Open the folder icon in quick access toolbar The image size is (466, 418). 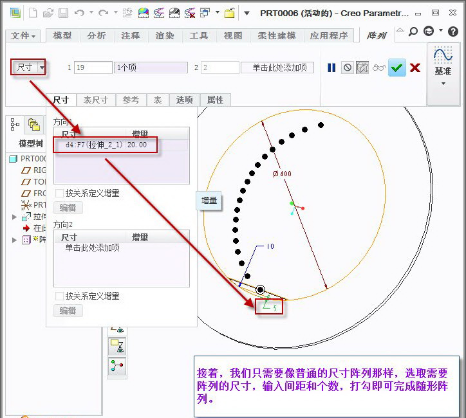(x=48, y=13)
